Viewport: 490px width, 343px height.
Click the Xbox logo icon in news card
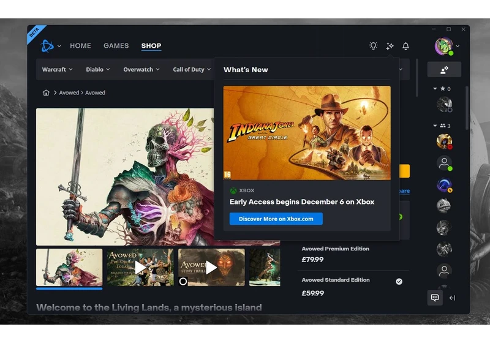tap(233, 190)
